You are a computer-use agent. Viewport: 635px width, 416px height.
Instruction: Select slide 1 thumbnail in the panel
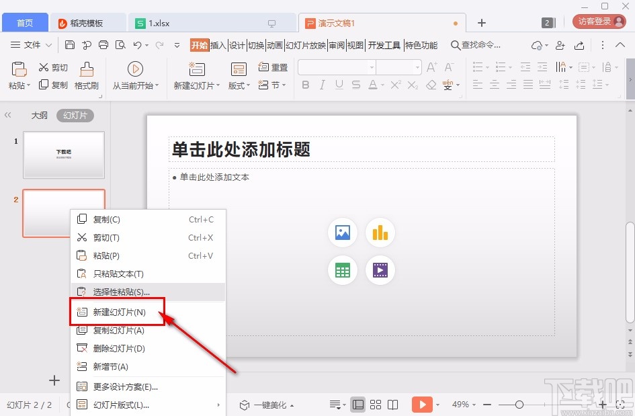coord(64,155)
